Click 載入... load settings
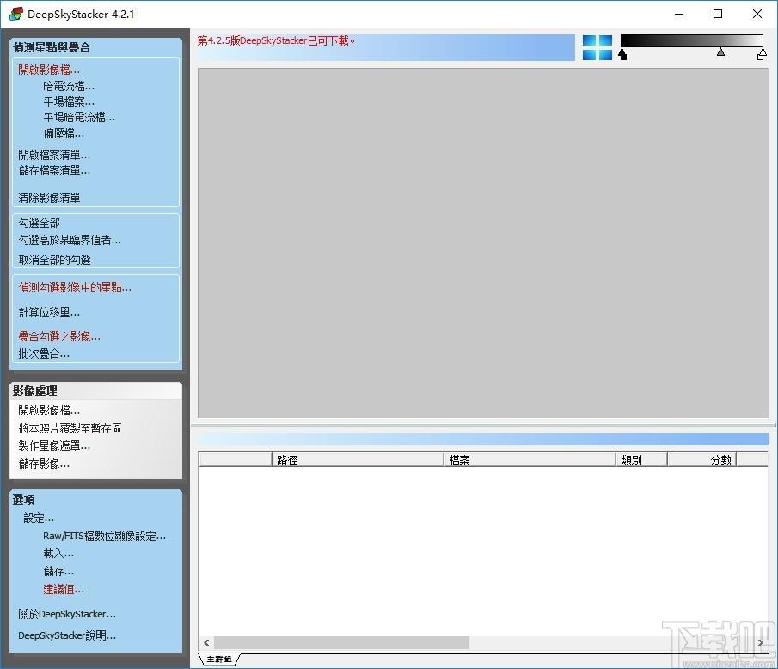 [x=58, y=553]
